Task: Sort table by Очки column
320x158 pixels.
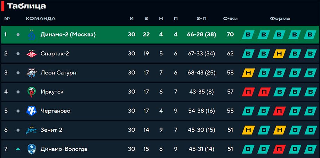Action: tap(230, 18)
